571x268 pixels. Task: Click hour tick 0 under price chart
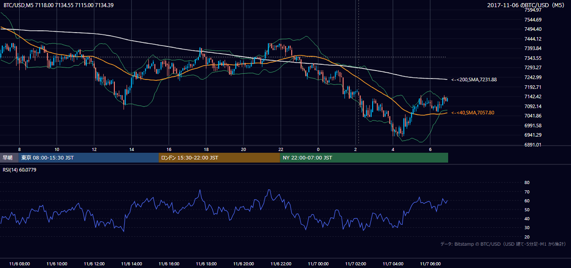[318, 149]
